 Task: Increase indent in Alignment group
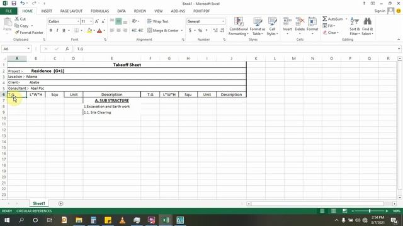[x=140, y=30]
